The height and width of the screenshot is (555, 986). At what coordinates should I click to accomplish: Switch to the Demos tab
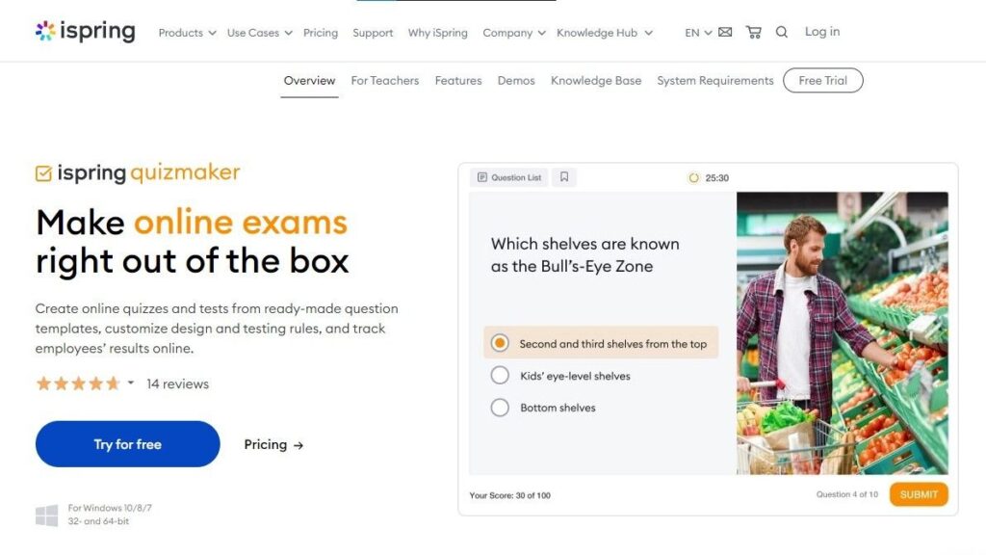coord(516,81)
